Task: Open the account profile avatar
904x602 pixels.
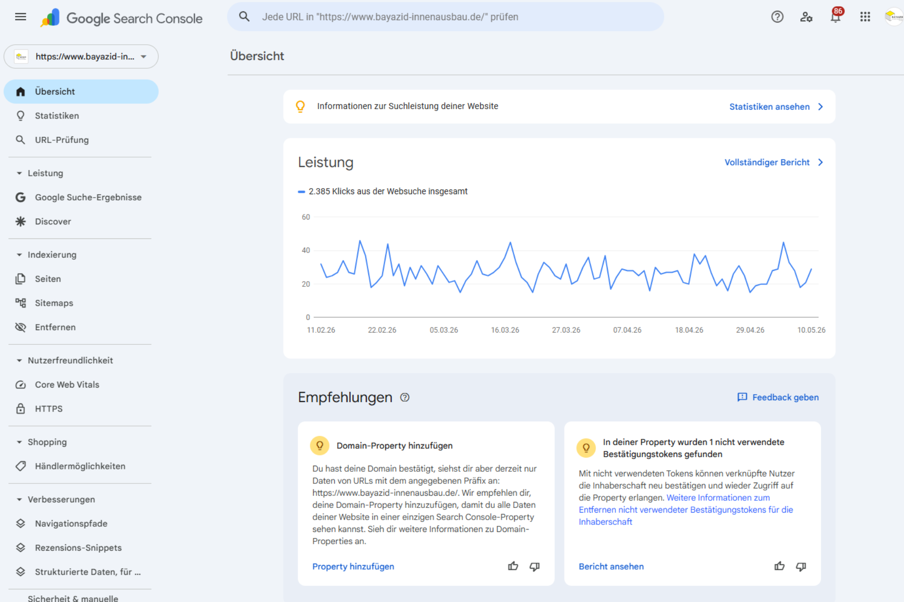Action: tap(894, 17)
